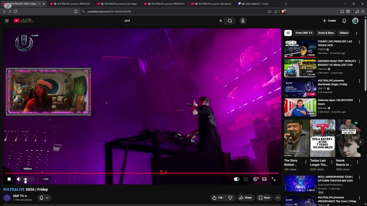Dislike the ULTRALIVE video
Screen dimensions: 367x206
pos(230,198)
